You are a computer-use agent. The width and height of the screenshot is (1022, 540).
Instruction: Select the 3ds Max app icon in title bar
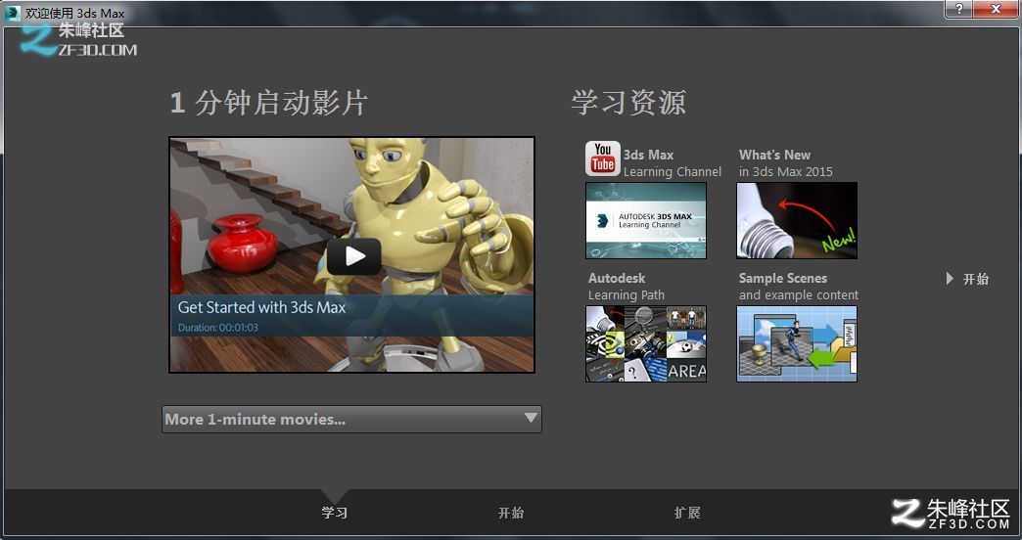point(12,13)
